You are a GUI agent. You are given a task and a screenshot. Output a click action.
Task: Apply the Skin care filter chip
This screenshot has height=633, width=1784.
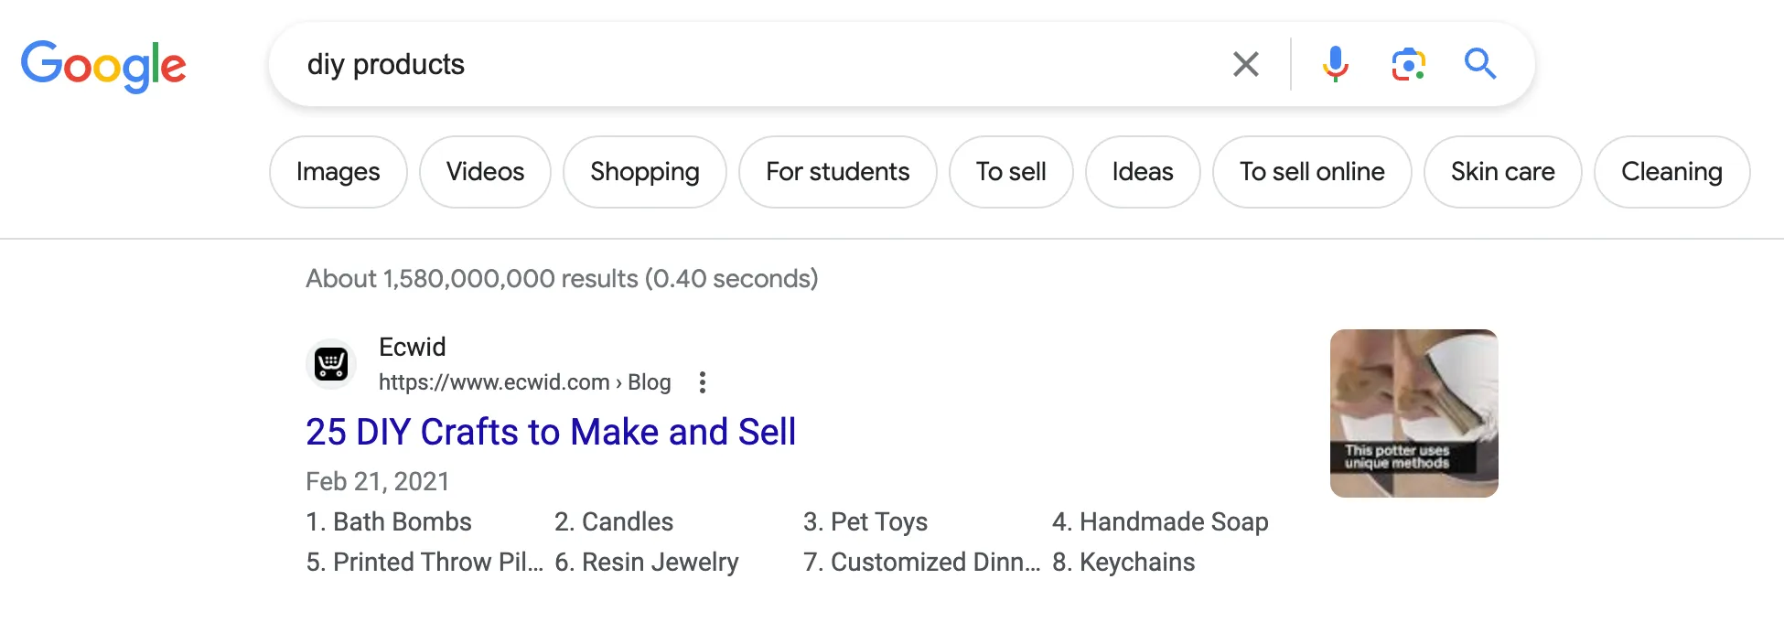tap(1502, 172)
